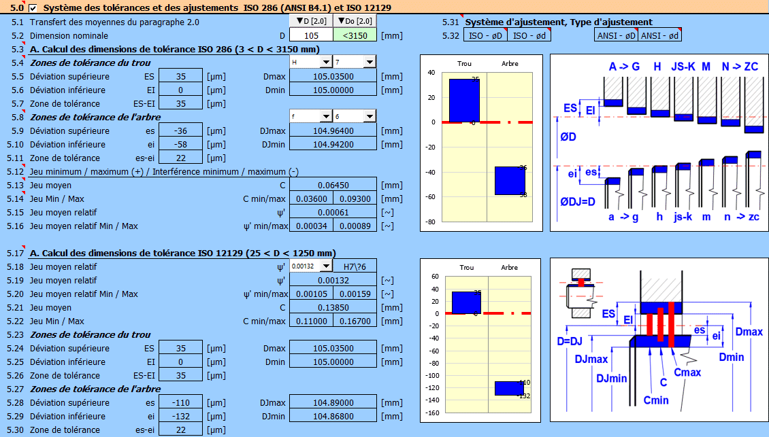Open the relative clearance dropdown 0.00132

coord(311,266)
